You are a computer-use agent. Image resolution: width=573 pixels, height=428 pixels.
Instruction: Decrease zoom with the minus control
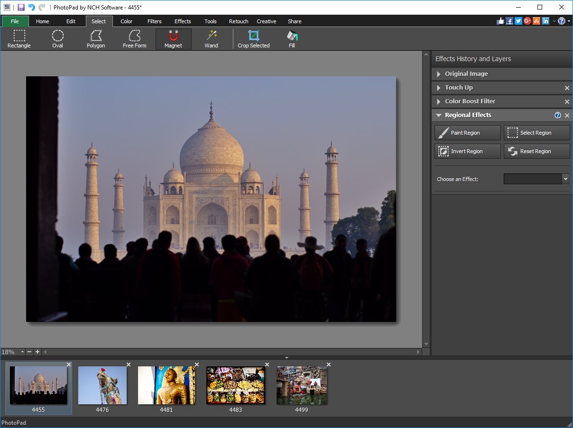pyautogui.click(x=29, y=352)
